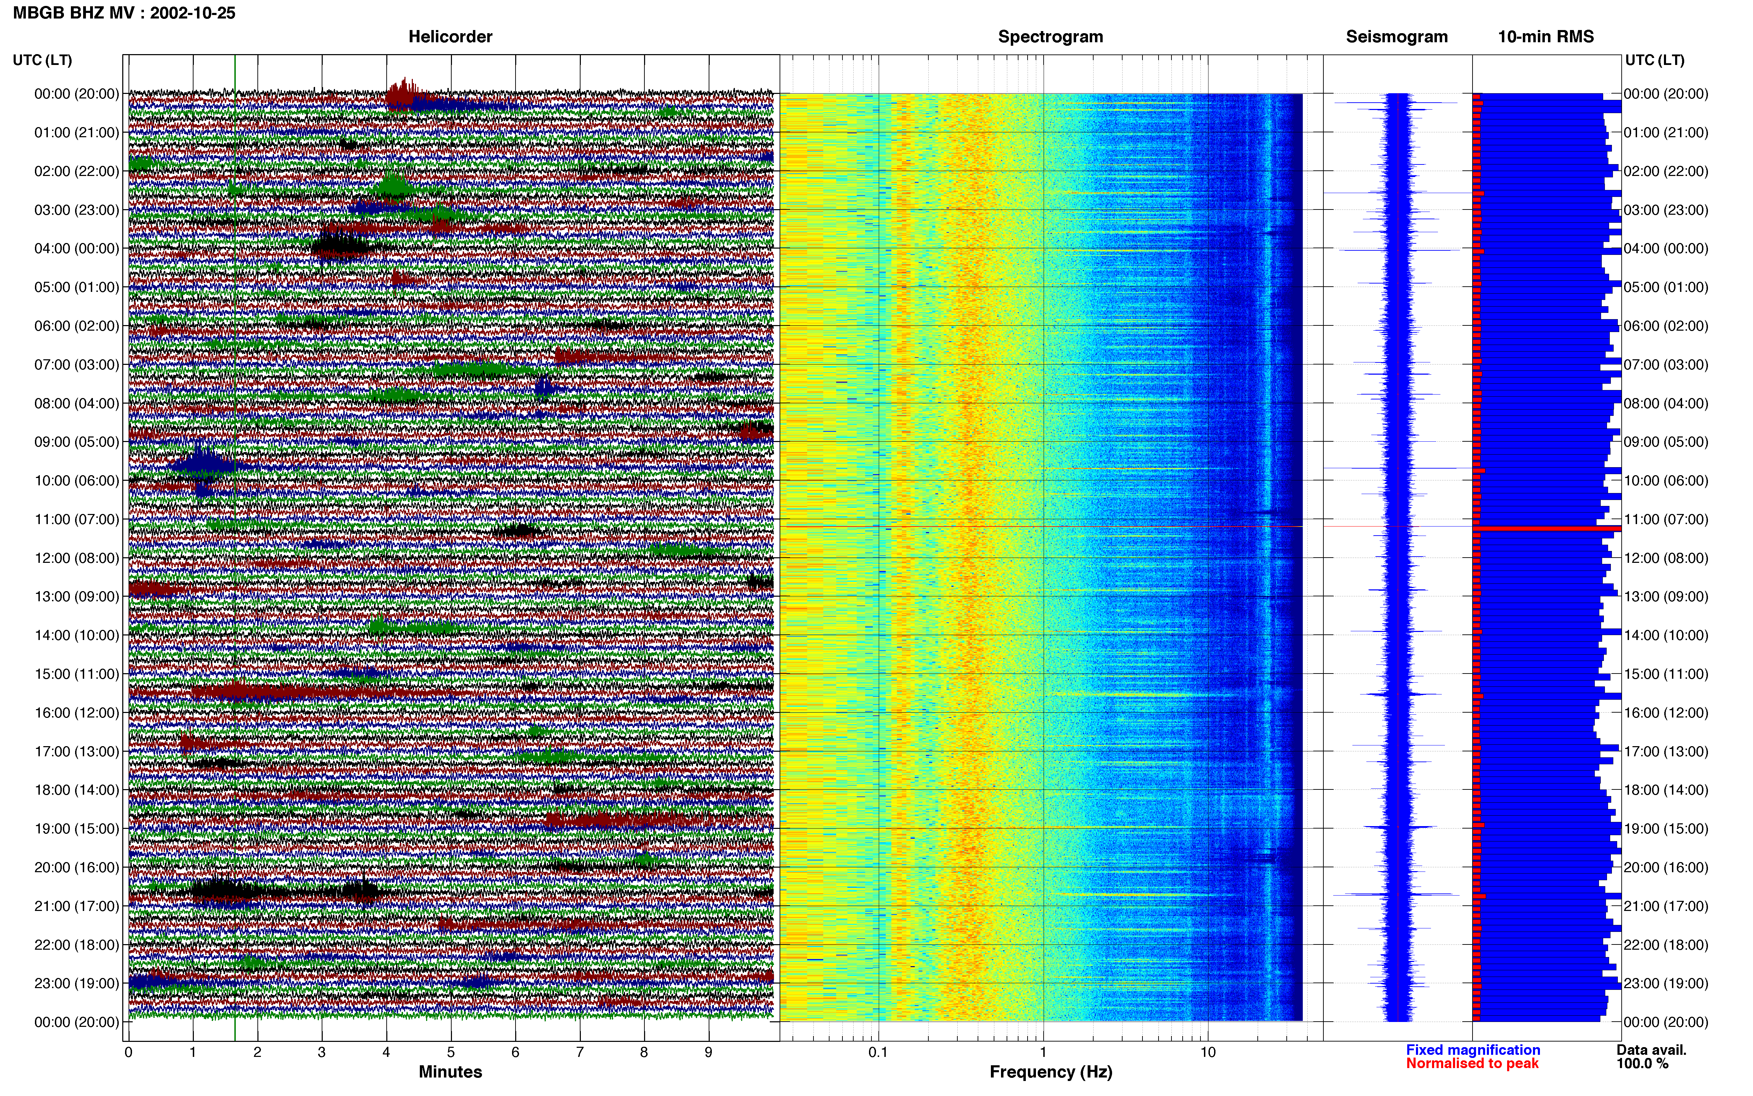The width and height of the screenshot is (1753, 1096).
Task: Click the 0.1 tick on the Frequency axis
Action: tap(878, 1052)
